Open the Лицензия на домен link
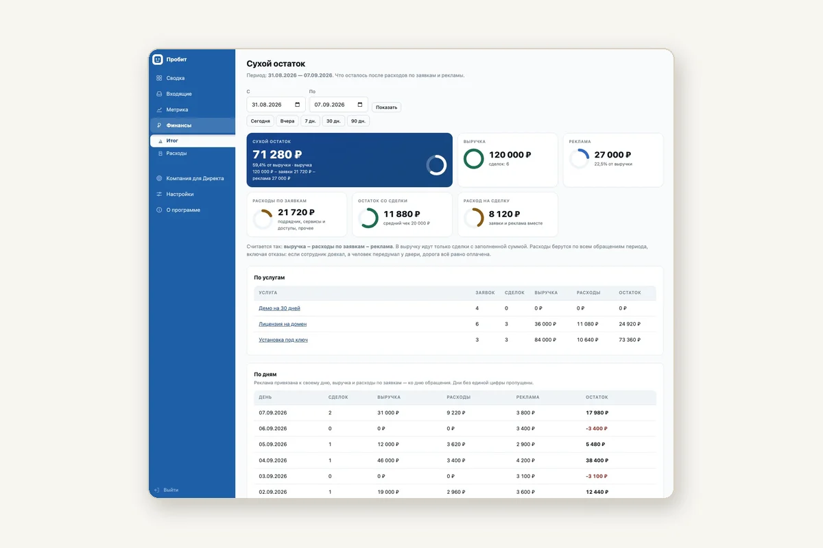 [x=283, y=324]
